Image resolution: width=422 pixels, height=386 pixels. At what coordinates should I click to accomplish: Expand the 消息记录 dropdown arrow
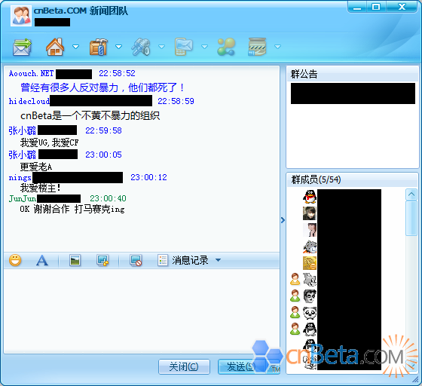[x=219, y=260]
